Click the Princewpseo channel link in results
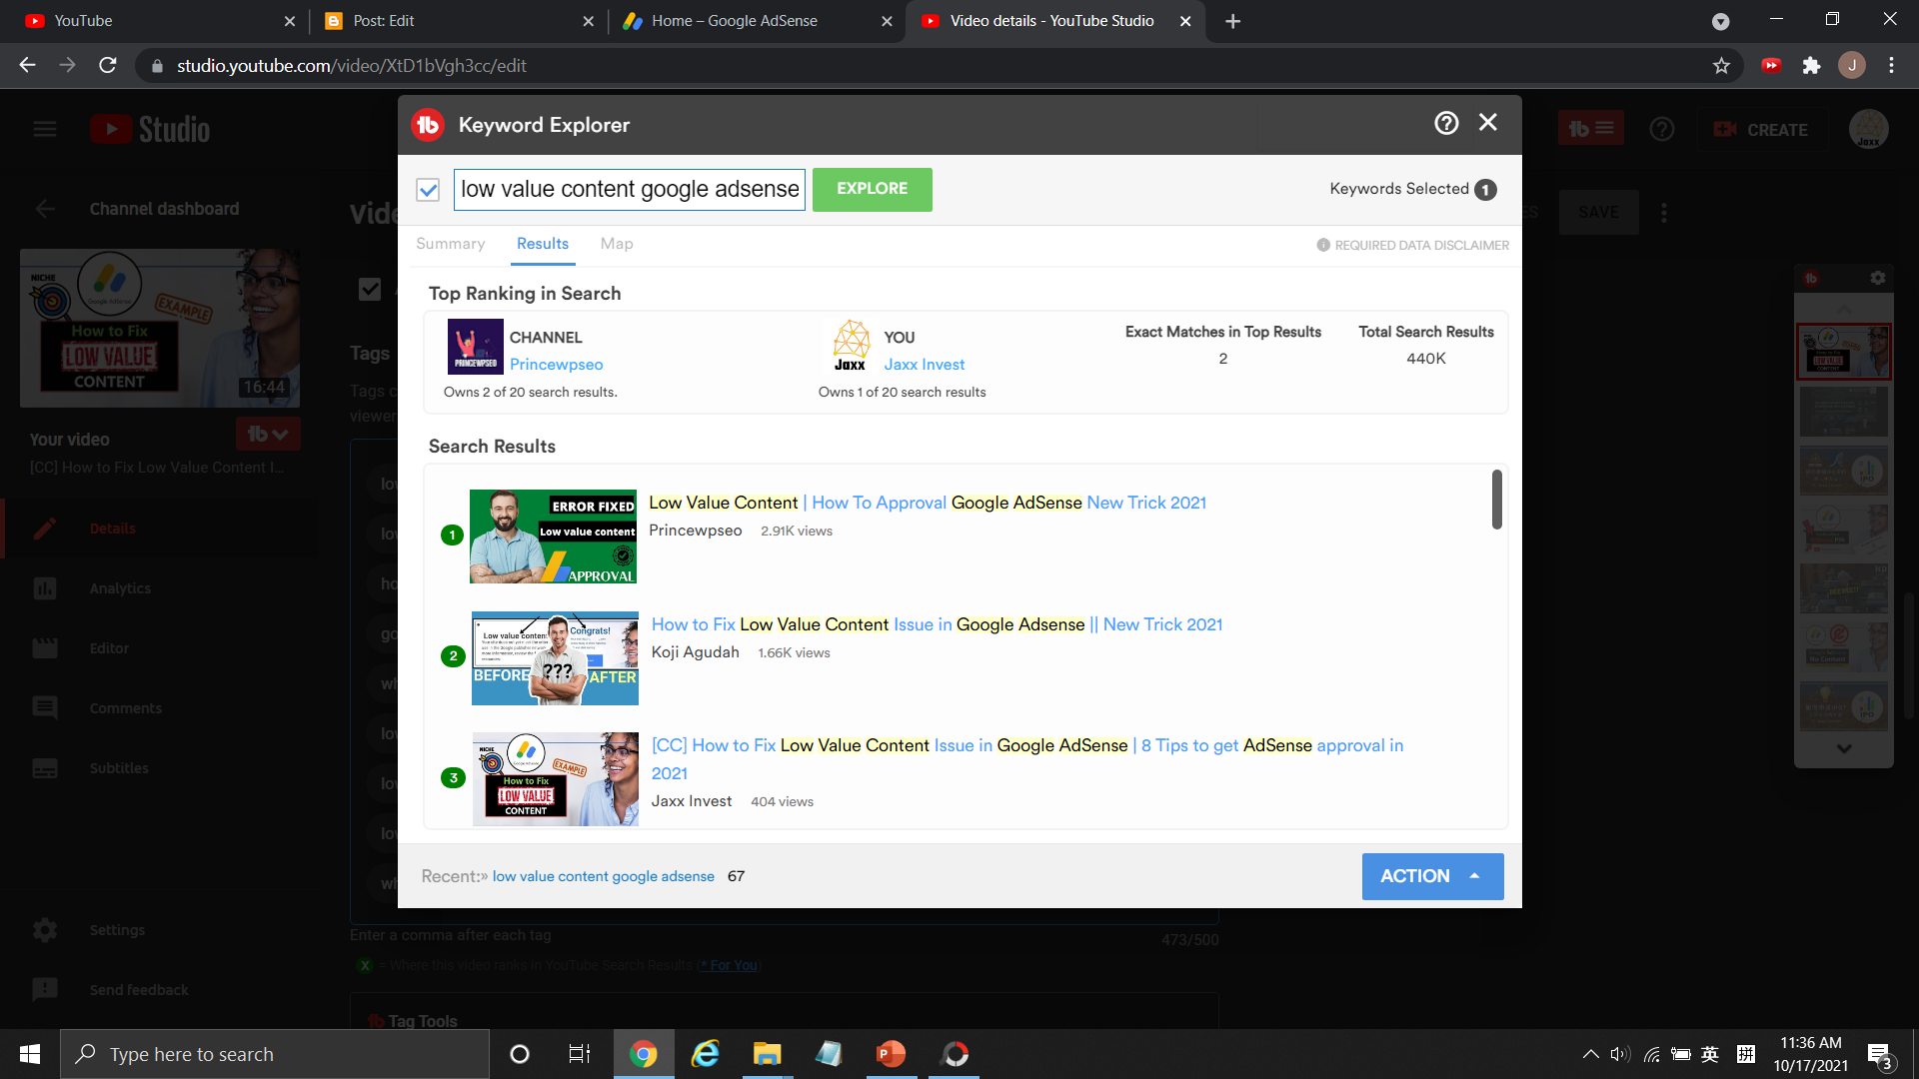Viewport: 1919px width, 1079px height. point(555,365)
